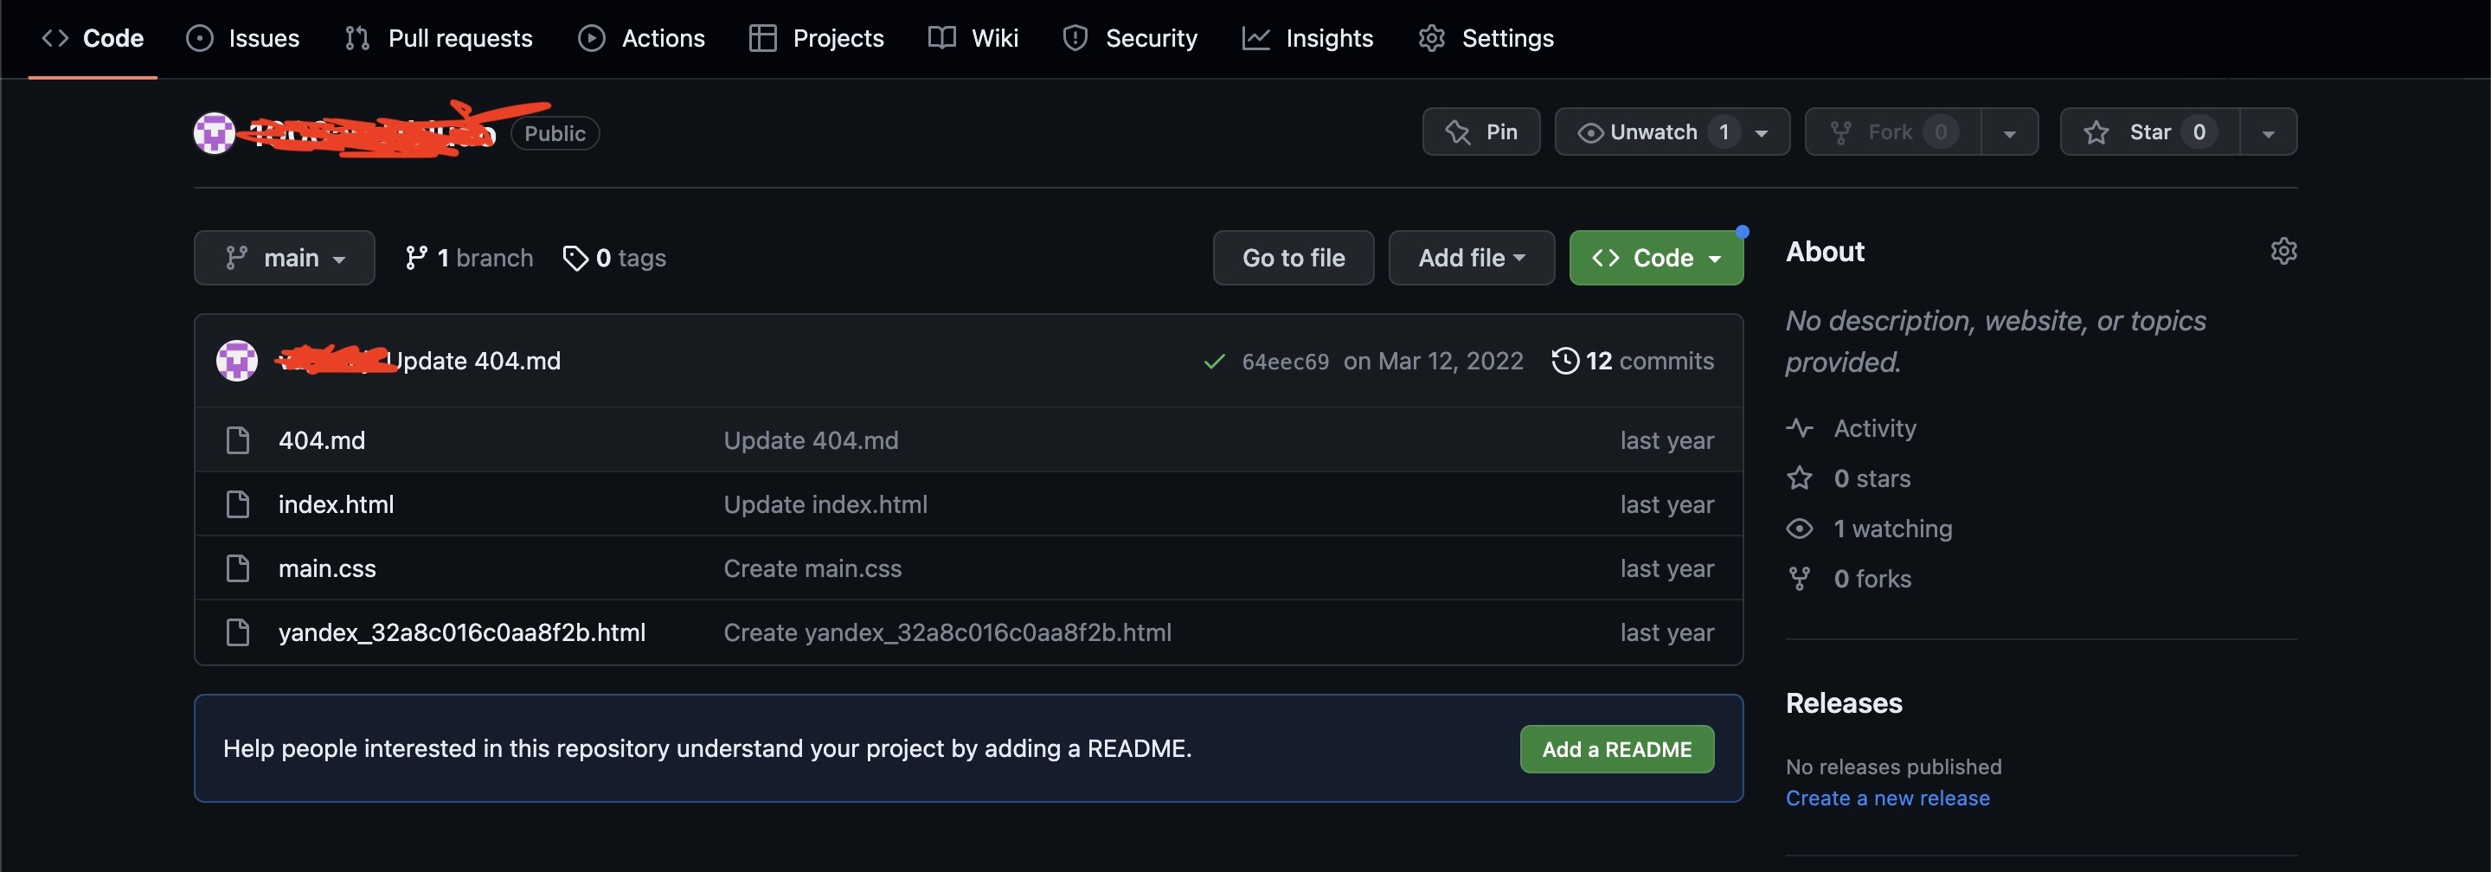2491x872 pixels.
Task: Click the file icon next to index.html
Action: pos(237,504)
